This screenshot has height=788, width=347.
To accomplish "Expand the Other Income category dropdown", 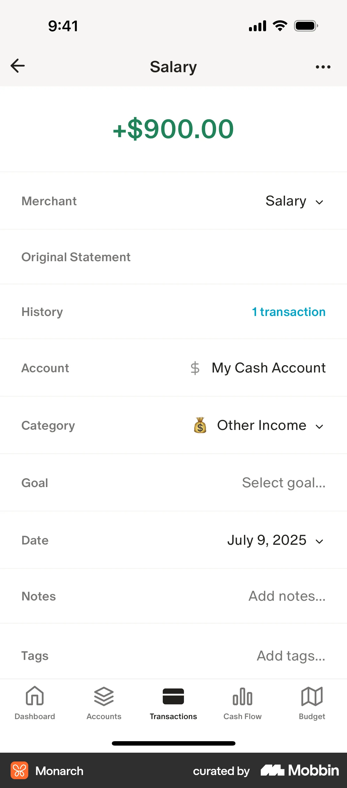I will (270, 425).
